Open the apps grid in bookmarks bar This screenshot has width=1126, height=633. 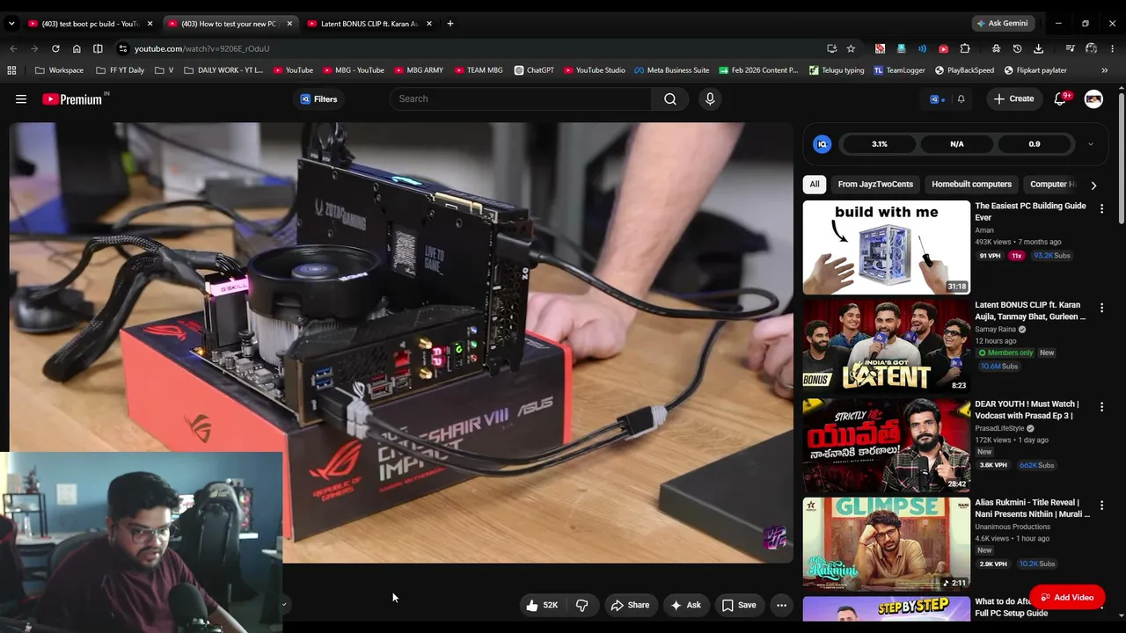[x=11, y=70]
